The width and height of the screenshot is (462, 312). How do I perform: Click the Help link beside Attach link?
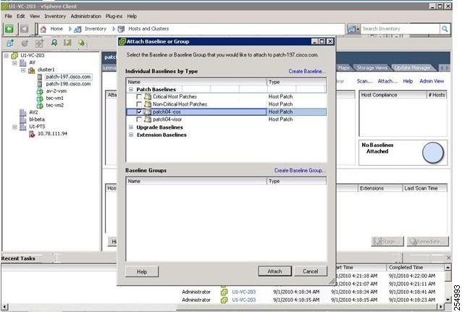click(408, 81)
